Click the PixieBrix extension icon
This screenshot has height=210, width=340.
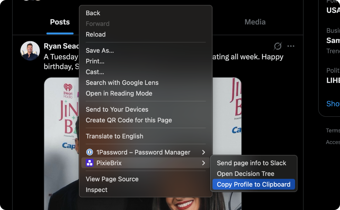click(90, 163)
